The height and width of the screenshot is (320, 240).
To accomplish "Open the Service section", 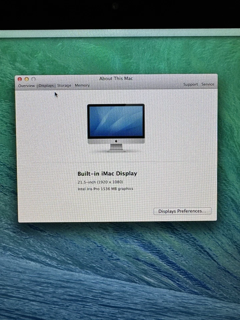I will [x=208, y=84].
